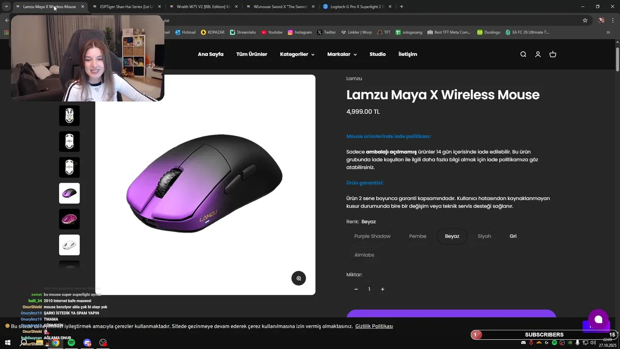Show more bookmarks with the chevron
620x349 pixels.
608,32
